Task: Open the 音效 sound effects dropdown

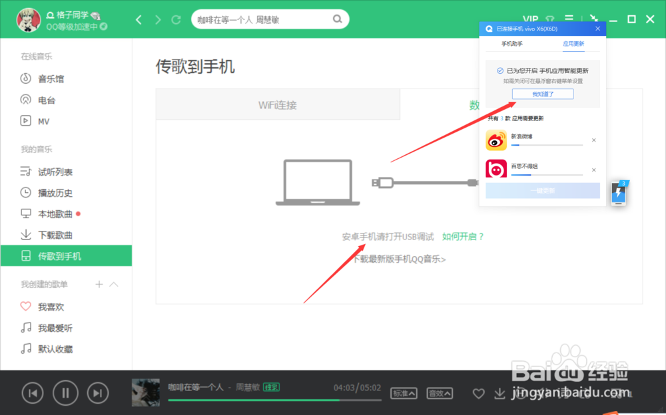Action: (x=440, y=393)
